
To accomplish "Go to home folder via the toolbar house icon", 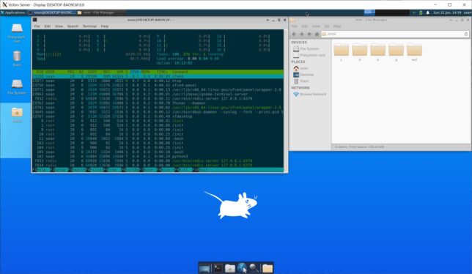I will point(317,34).
